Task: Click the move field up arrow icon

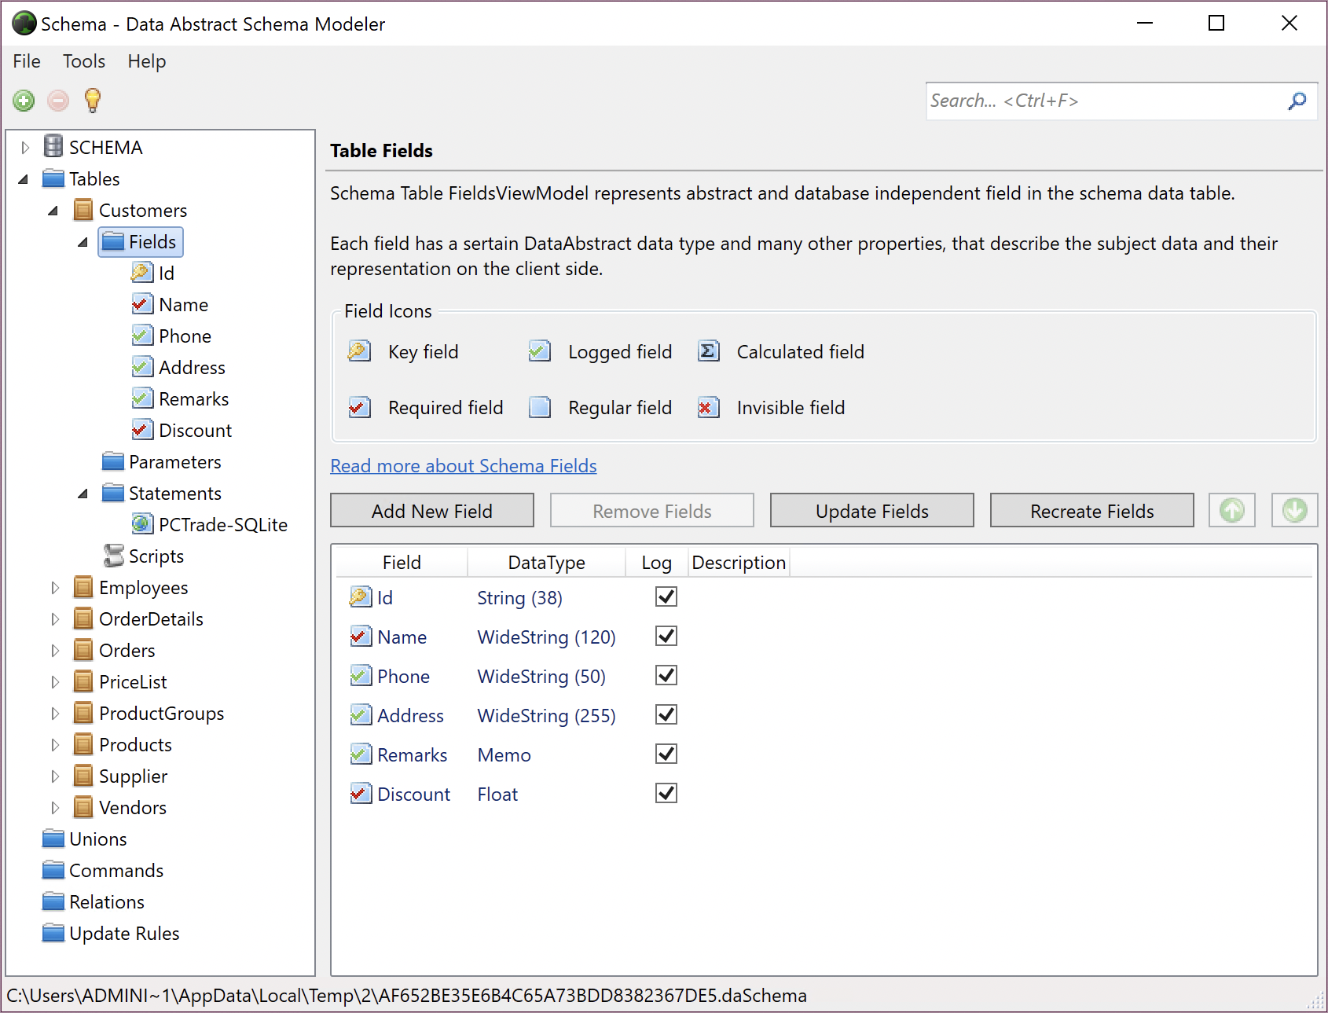Action: (1231, 510)
